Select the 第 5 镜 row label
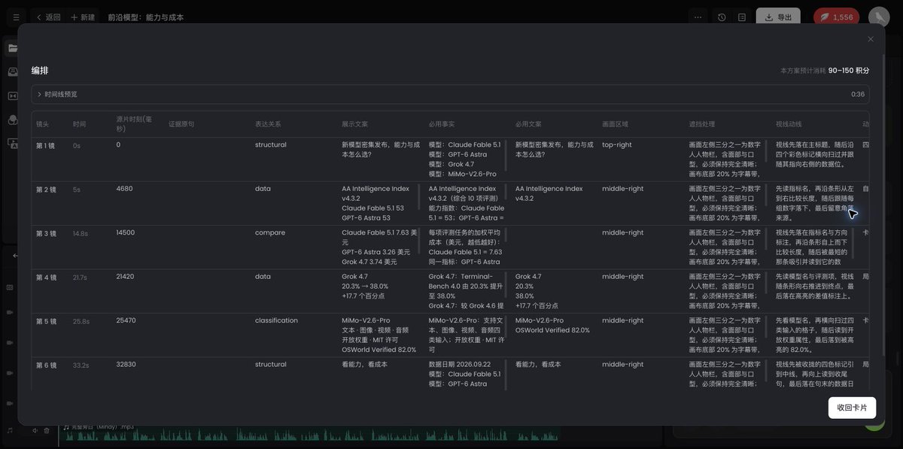The image size is (903, 449). pos(46,321)
